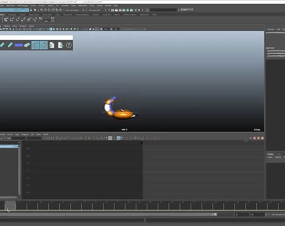The width and height of the screenshot is (285, 226).
Task: Open the No Character Set dropdown
Action: [x=278, y=215]
